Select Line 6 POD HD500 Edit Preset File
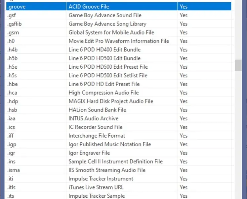Viewport: 247px width, 199px height. [x=108, y=67]
